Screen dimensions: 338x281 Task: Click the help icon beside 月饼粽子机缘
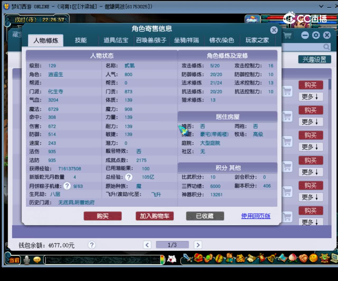[x=67, y=186]
